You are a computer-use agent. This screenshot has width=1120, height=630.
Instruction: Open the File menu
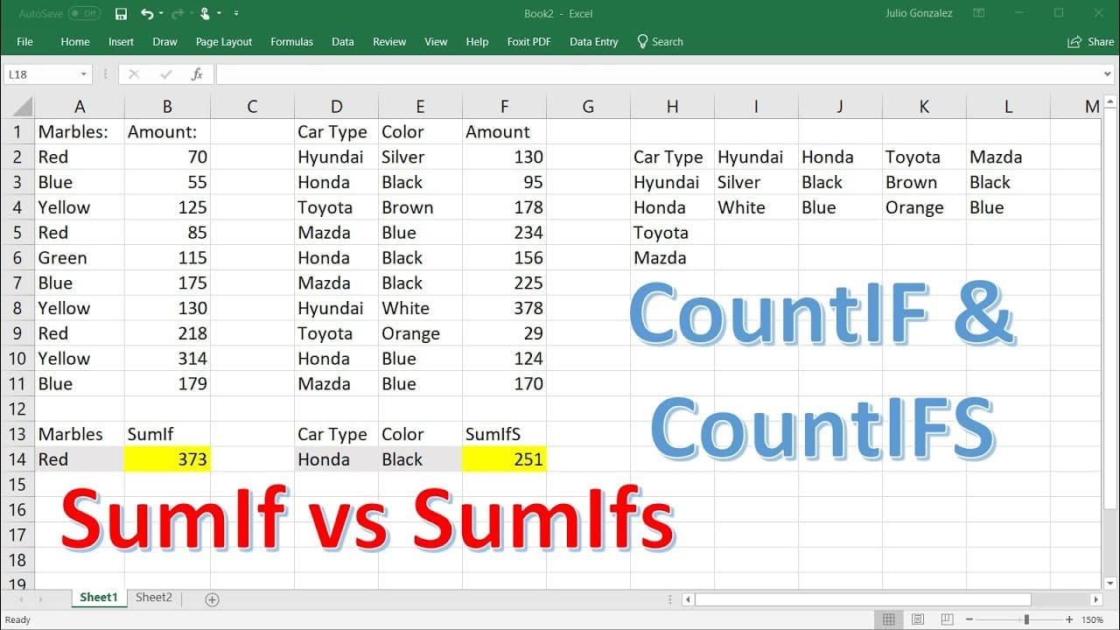pos(24,42)
